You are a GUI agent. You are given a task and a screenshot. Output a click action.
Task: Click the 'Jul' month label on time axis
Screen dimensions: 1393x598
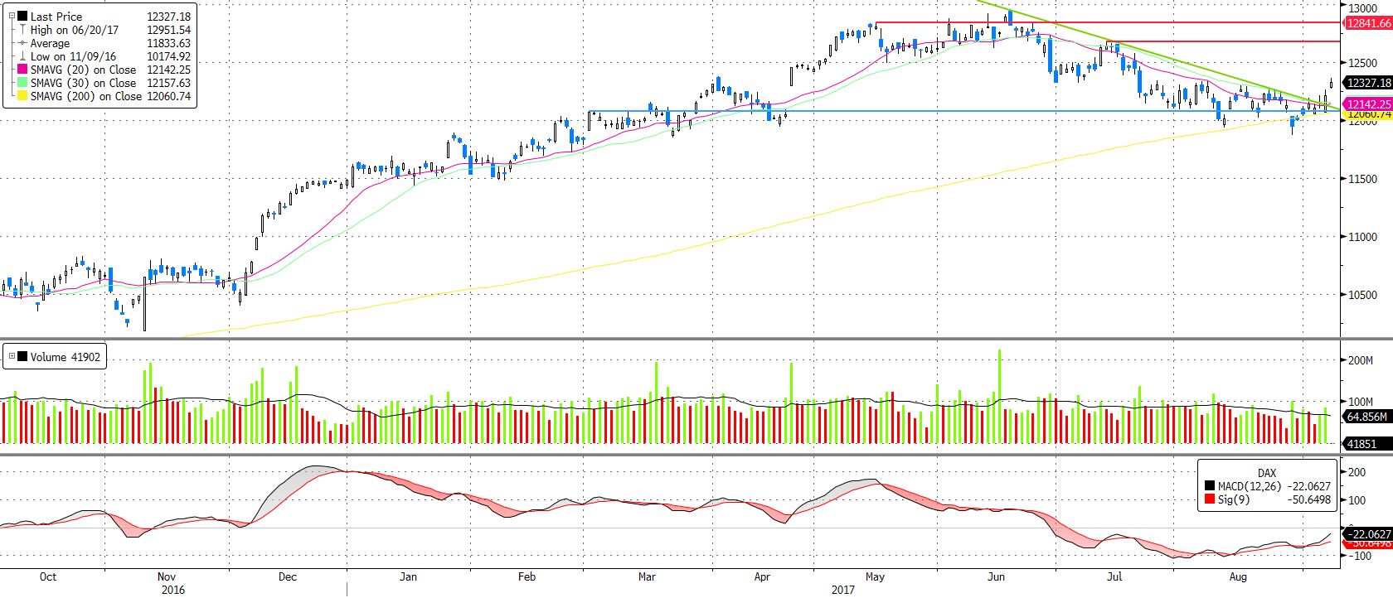[1114, 576]
